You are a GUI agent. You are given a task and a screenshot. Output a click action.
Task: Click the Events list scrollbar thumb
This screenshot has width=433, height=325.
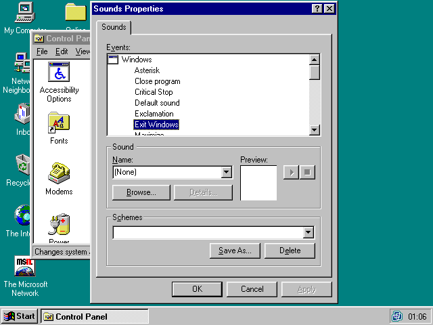coord(314,72)
